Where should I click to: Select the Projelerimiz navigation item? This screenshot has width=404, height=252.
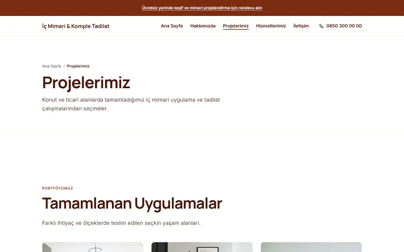point(236,26)
